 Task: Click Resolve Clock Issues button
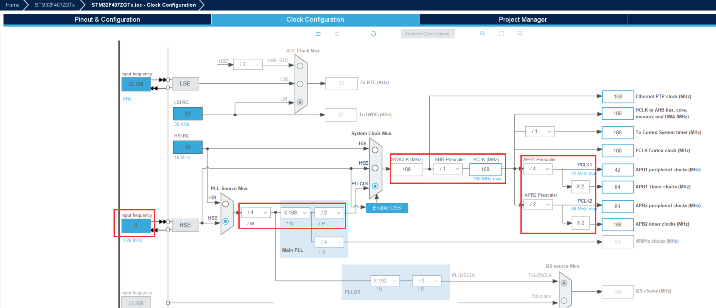click(x=428, y=34)
